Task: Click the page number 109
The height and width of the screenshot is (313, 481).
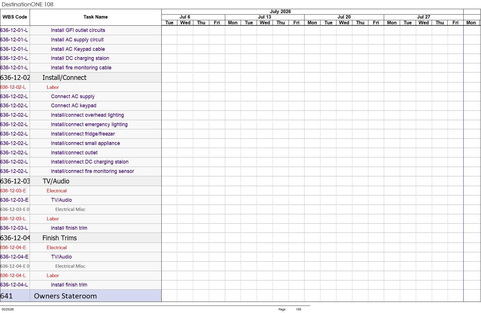Action: (x=299, y=309)
